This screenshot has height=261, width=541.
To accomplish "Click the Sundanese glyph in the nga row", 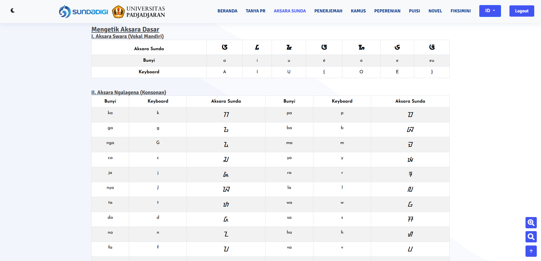I will tap(226, 145).
